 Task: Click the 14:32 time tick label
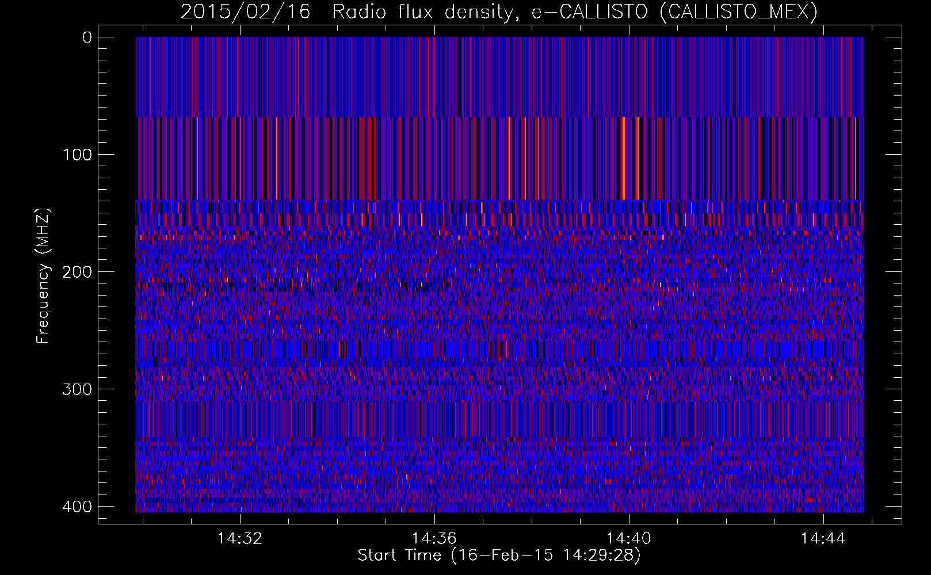240,538
